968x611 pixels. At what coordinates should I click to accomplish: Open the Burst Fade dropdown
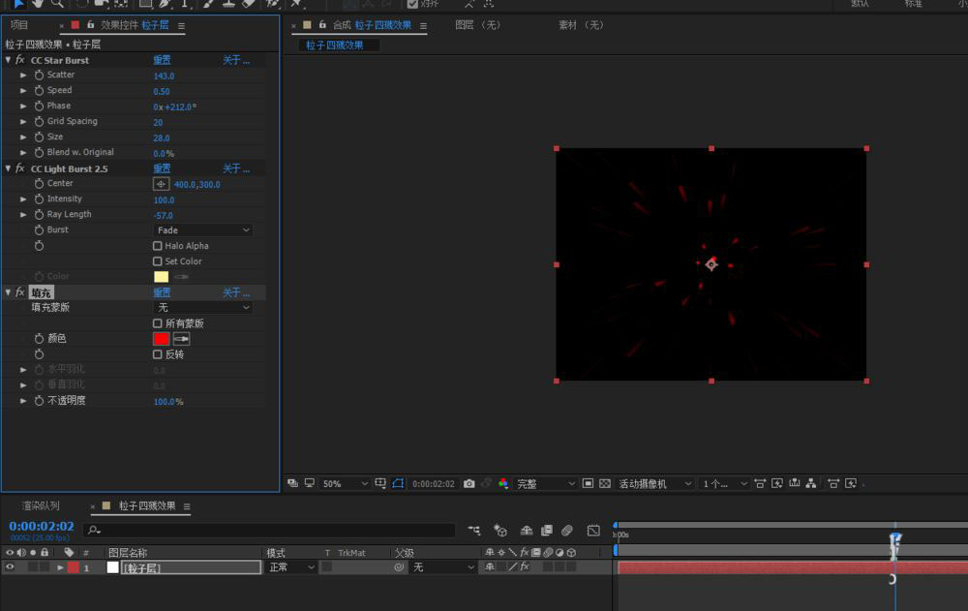click(x=203, y=230)
